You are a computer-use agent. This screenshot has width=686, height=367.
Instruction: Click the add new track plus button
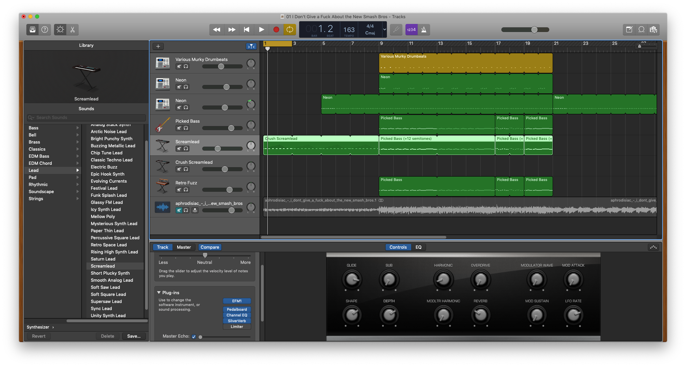click(158, 47)
